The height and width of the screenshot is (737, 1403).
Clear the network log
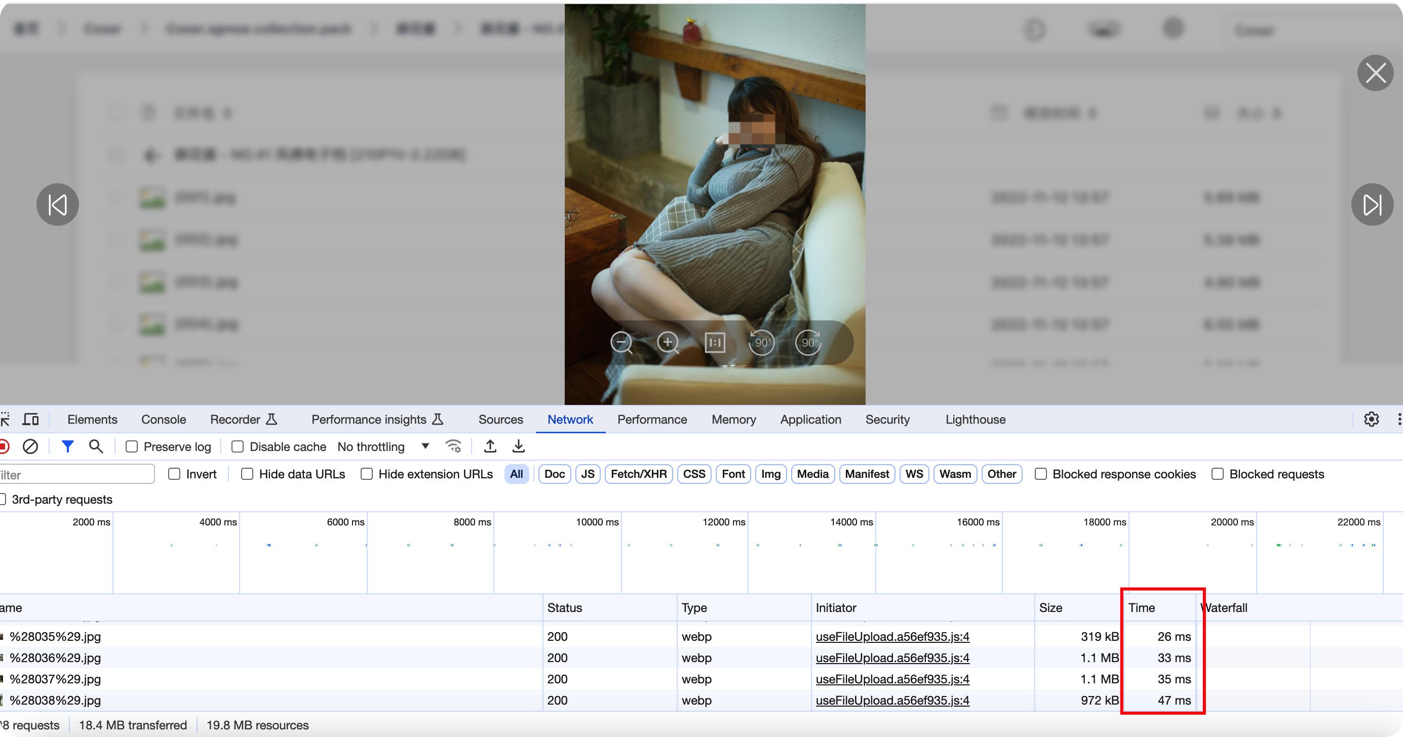pos(30,447)
